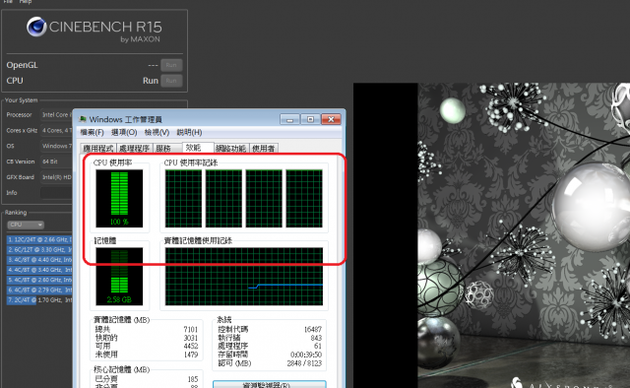
Task: Click the physical memory usage history graph
Action: [244, 277]
